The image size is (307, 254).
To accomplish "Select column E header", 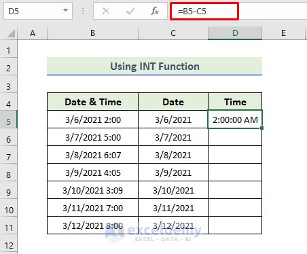I will pyautogui.click(x=283, y=33).
